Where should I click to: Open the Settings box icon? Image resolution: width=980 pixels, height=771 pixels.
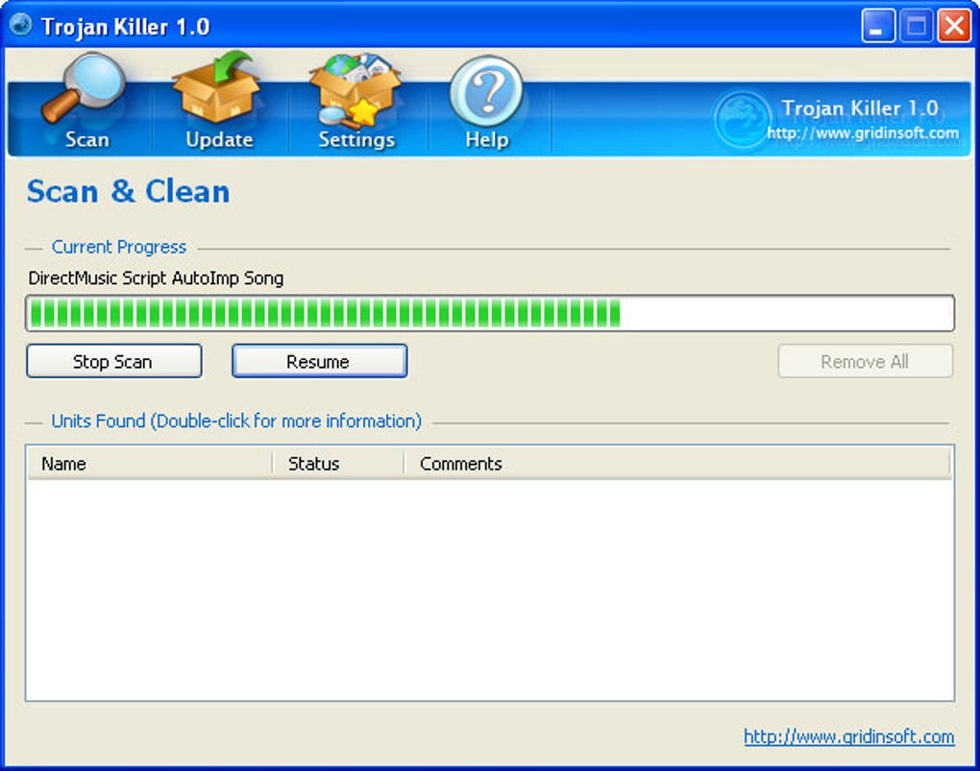click(355, 89)
